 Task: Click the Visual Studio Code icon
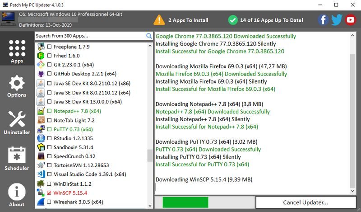(41, 174)
